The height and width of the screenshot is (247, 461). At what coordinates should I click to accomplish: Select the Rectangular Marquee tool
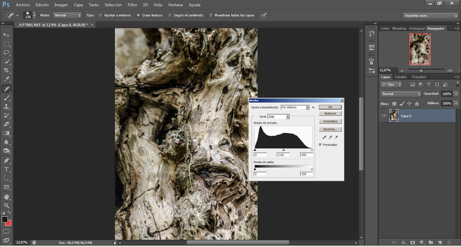(7, 44)
